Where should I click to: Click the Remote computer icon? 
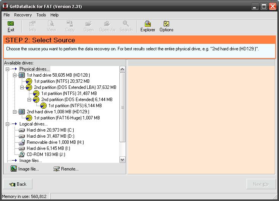coord(56,169)
